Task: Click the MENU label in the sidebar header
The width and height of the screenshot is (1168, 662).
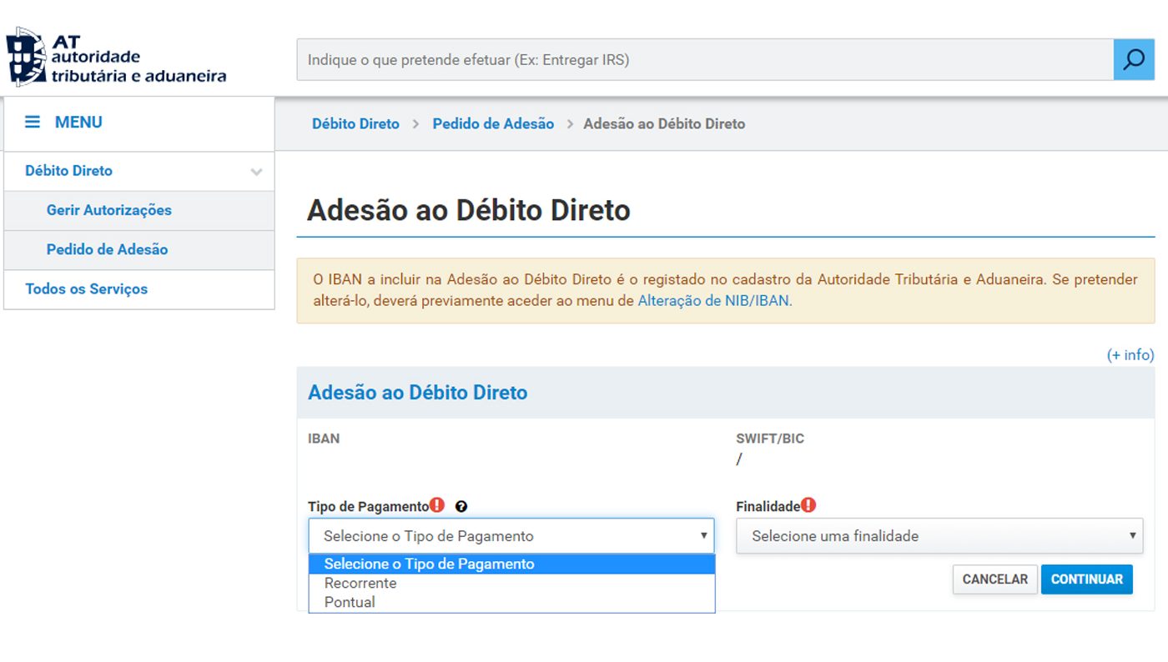Action: (x=78, y=123)
